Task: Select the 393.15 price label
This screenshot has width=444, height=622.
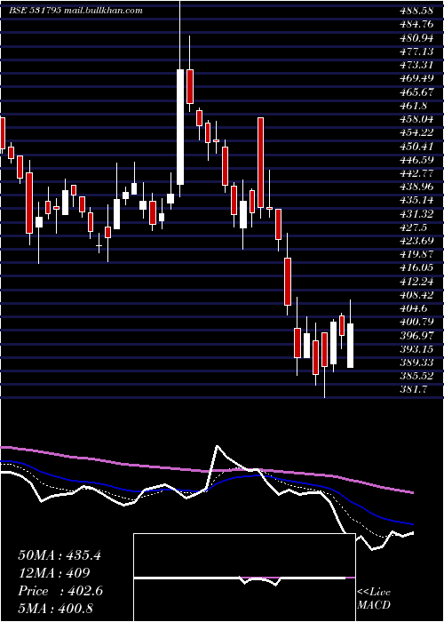Action: [x=416, y=349]
